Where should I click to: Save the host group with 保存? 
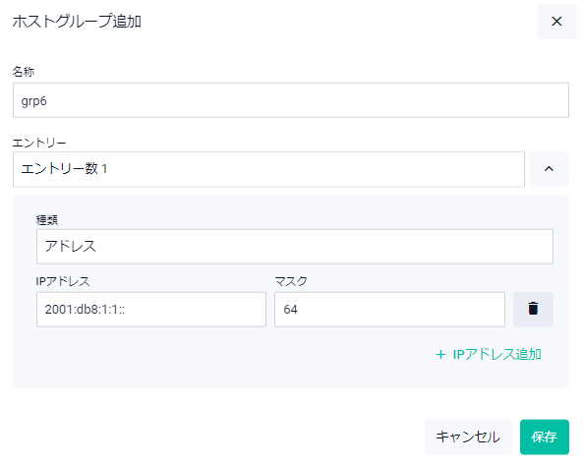tap(545, 437)
